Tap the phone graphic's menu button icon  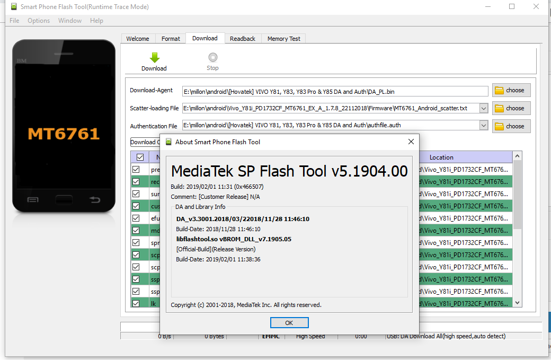tap(33, 200)
